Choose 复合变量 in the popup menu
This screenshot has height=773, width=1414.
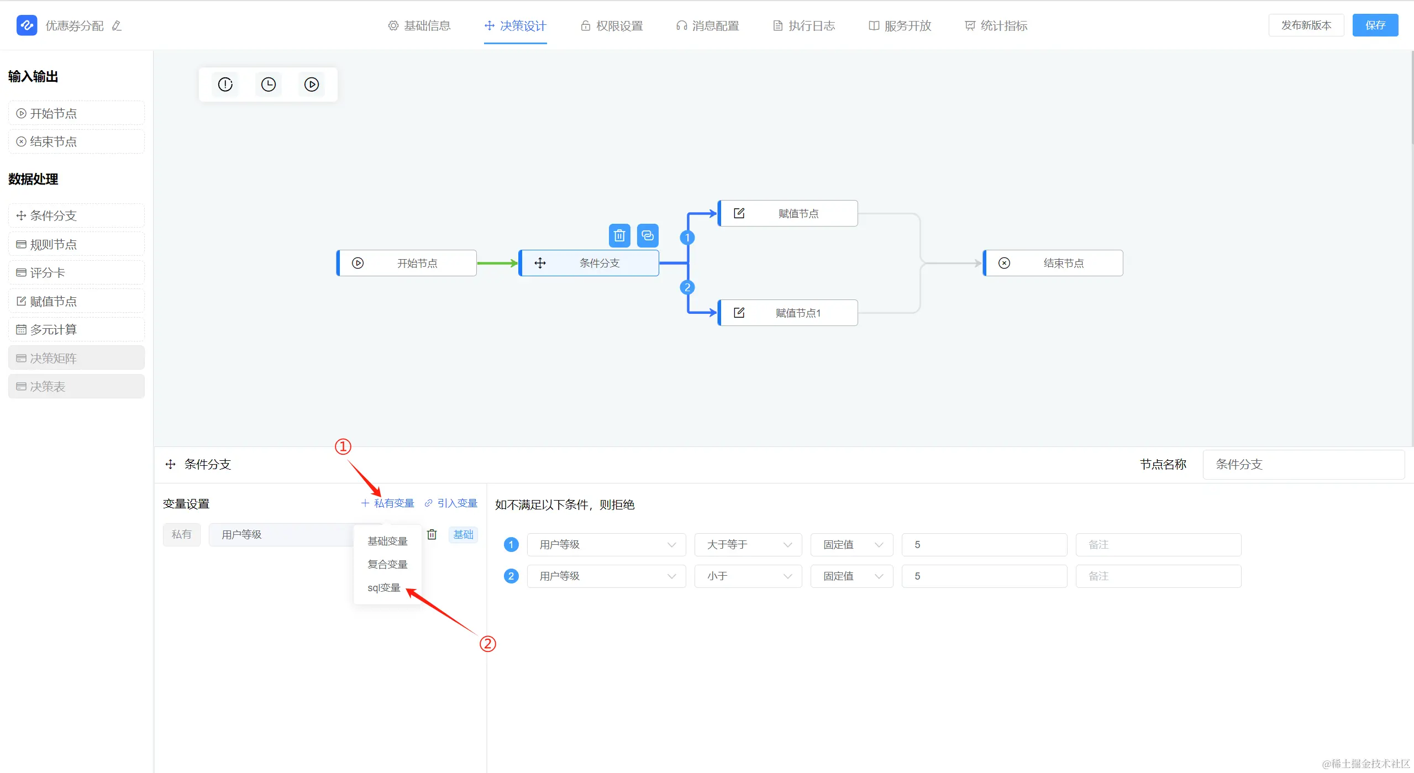pyautogui.click(x=387, y=564)
